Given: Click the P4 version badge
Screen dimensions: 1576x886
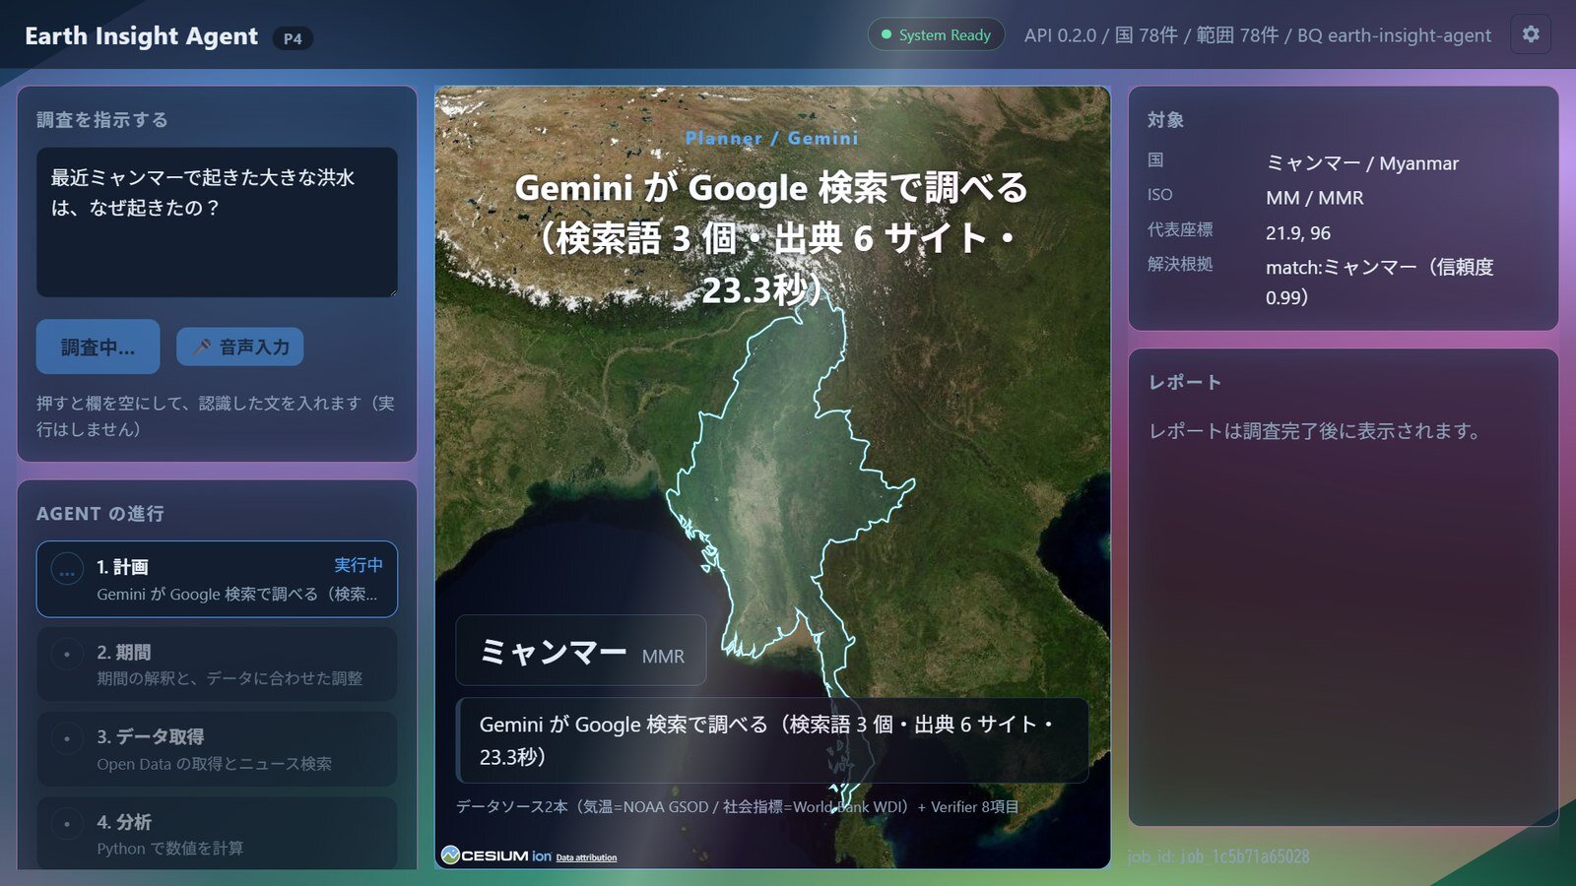Looking at the screenshot, I should (x=293, y=38).
